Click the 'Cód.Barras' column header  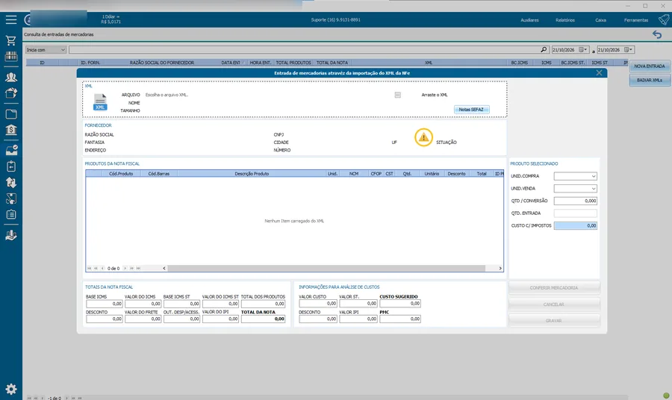point(158,173)
